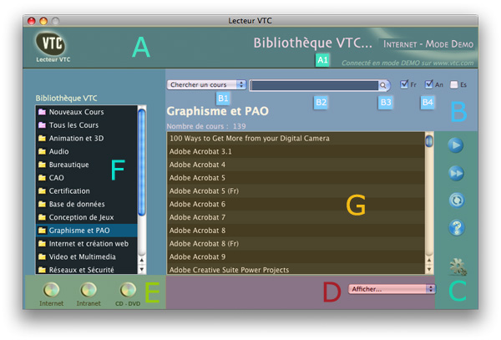Select the Certification category

87,190
